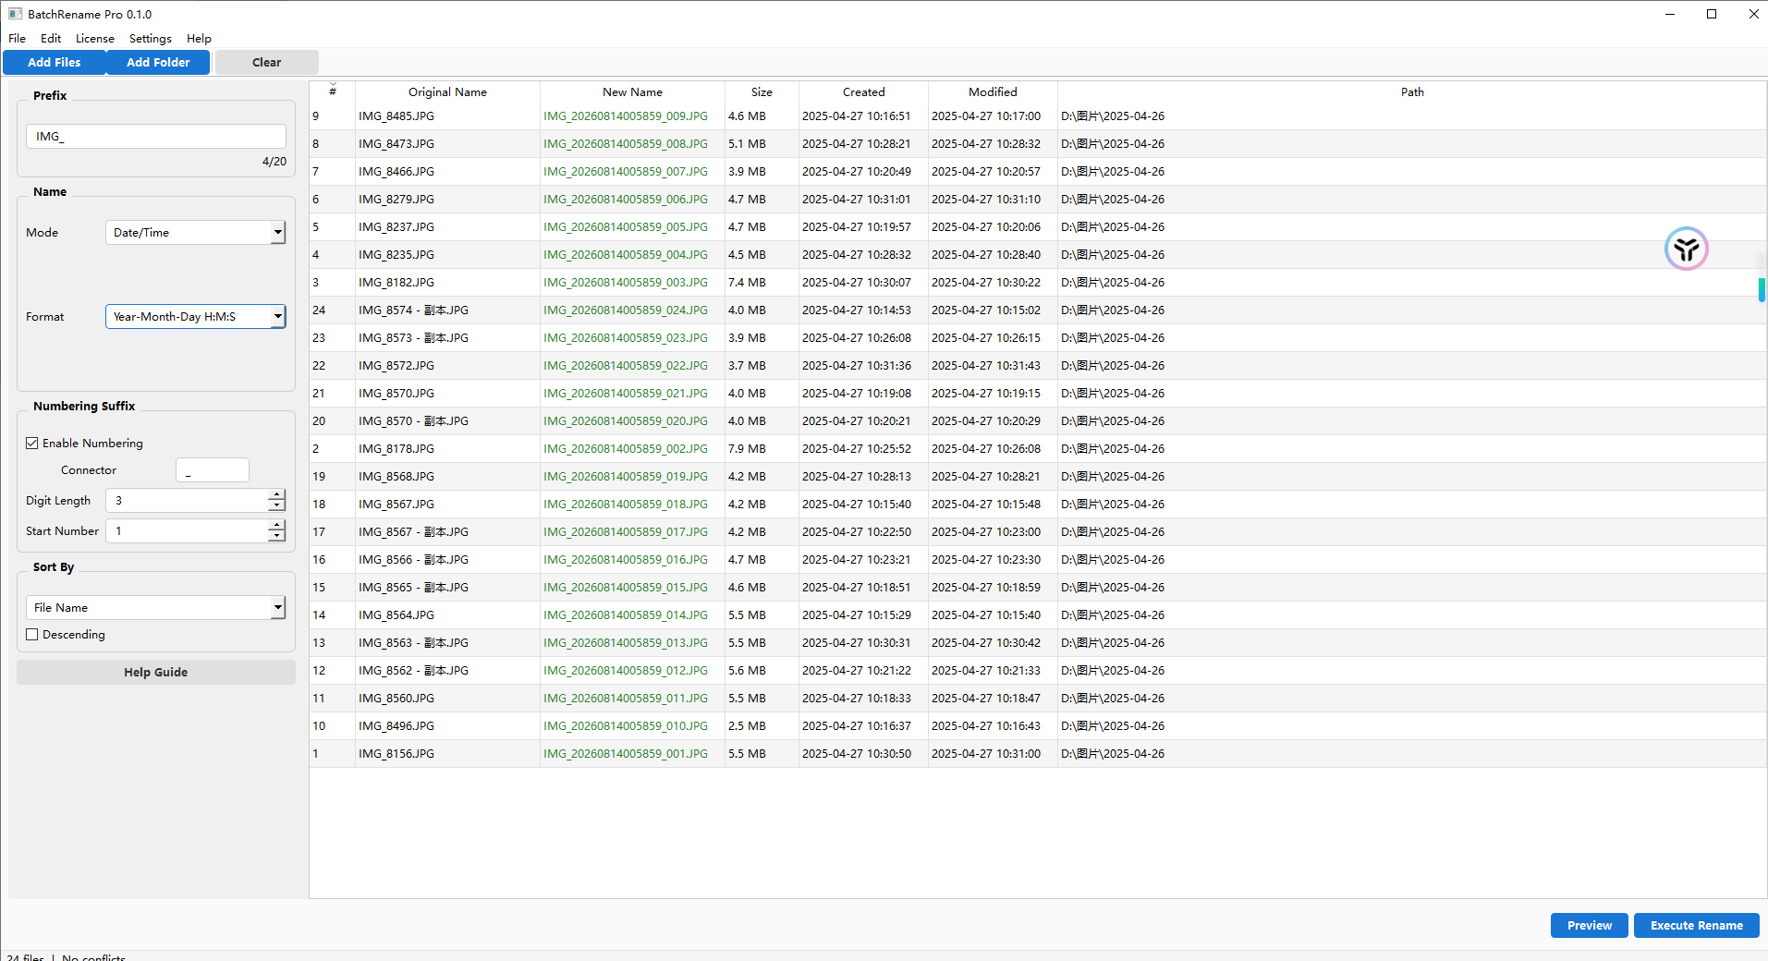Image resolution: width=1768 pixels, height=961 pixels.
Task: Sort by Created column header
Action: 863,92
